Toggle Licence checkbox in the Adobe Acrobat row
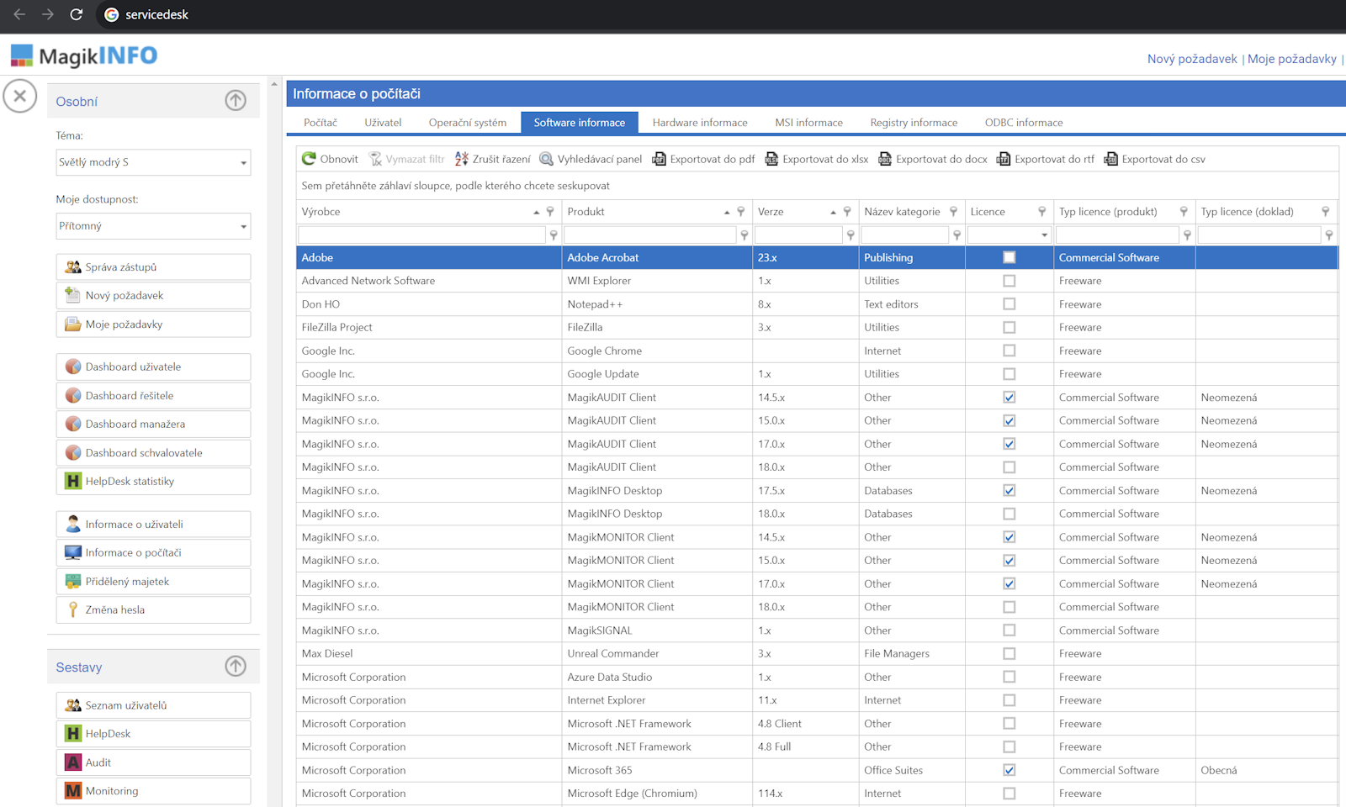The width and height of the screenshot is (1346, 807). tap(1009, 258)
